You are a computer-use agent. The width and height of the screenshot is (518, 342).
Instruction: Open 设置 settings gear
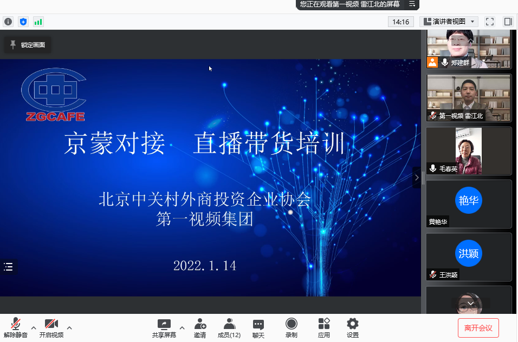(353, 328)
